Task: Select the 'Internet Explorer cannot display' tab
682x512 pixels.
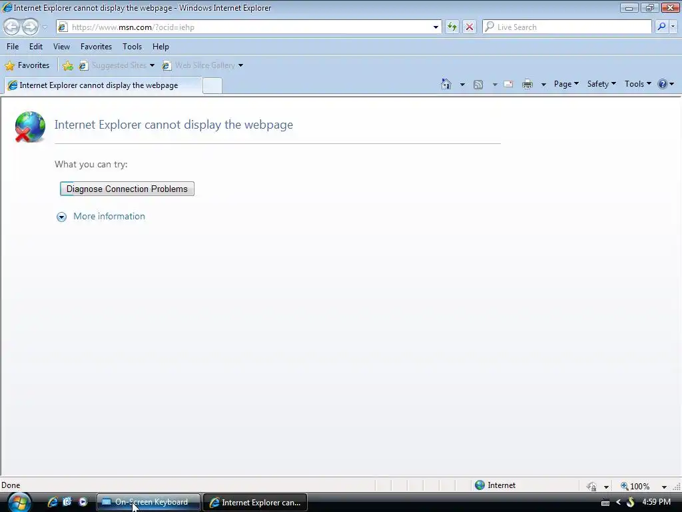Action: pyautogui.click(x=103, y=85)
